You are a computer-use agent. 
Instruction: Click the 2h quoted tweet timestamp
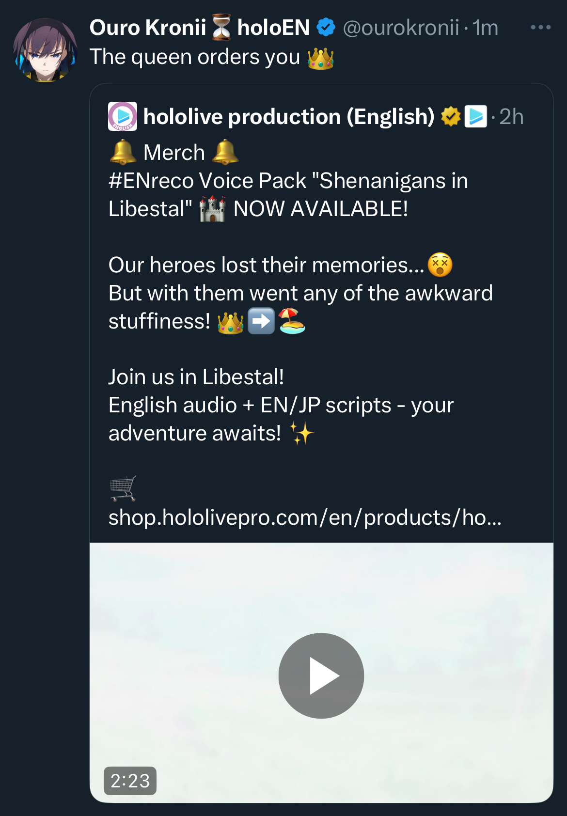[511, 117]
